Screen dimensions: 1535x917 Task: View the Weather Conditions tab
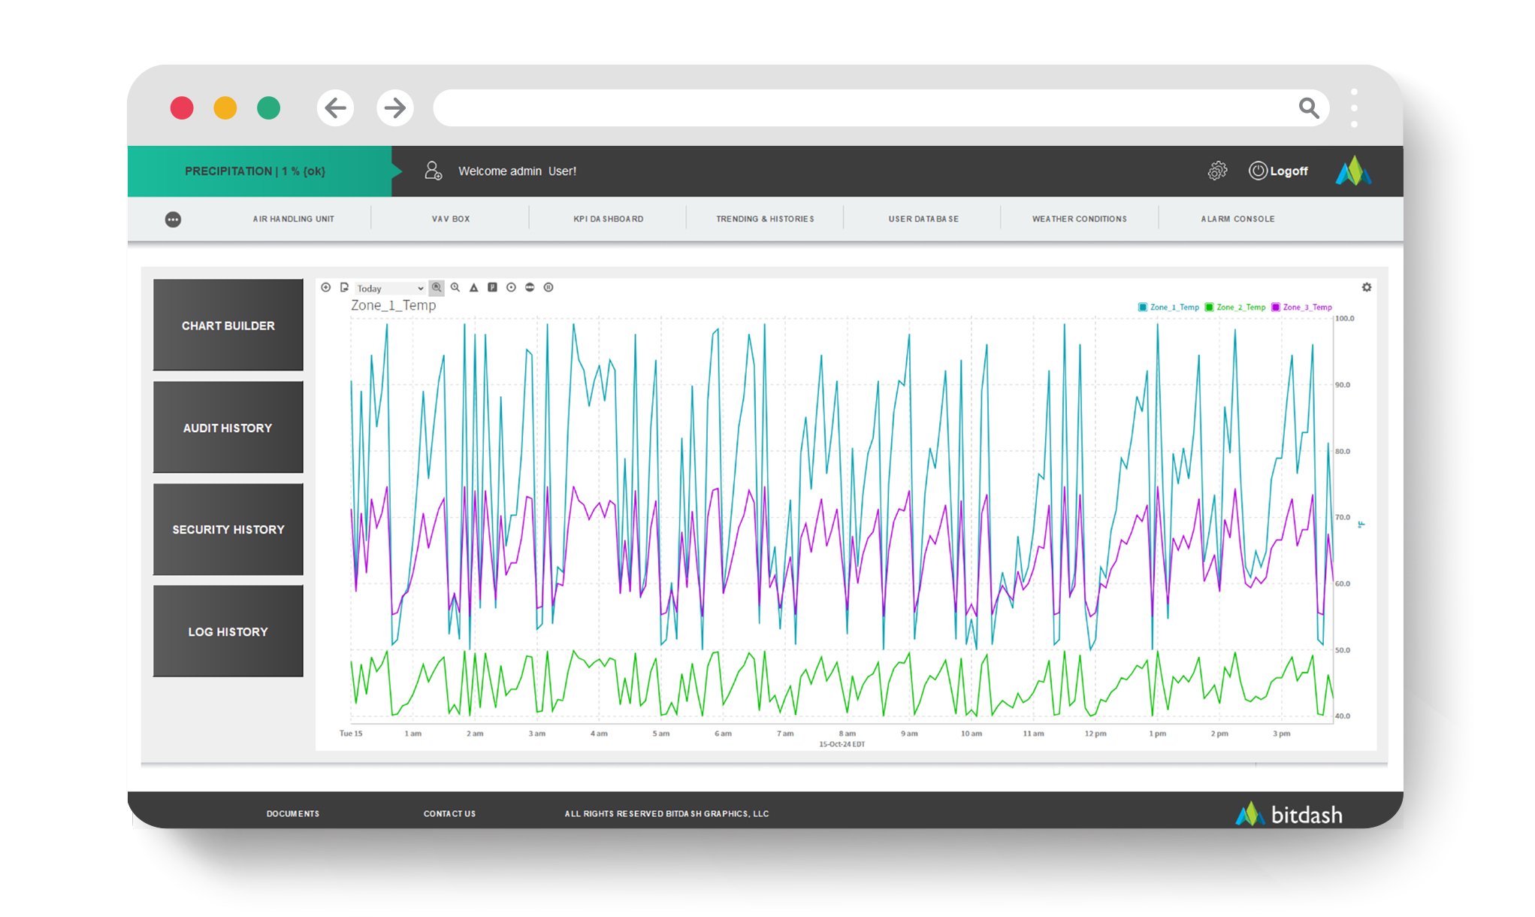point(1080,219)
